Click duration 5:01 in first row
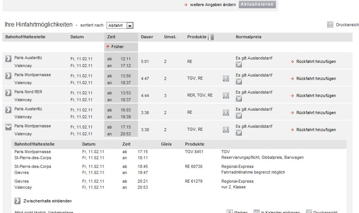The height and width of the screenshot is (213, 359). point(145,61)
